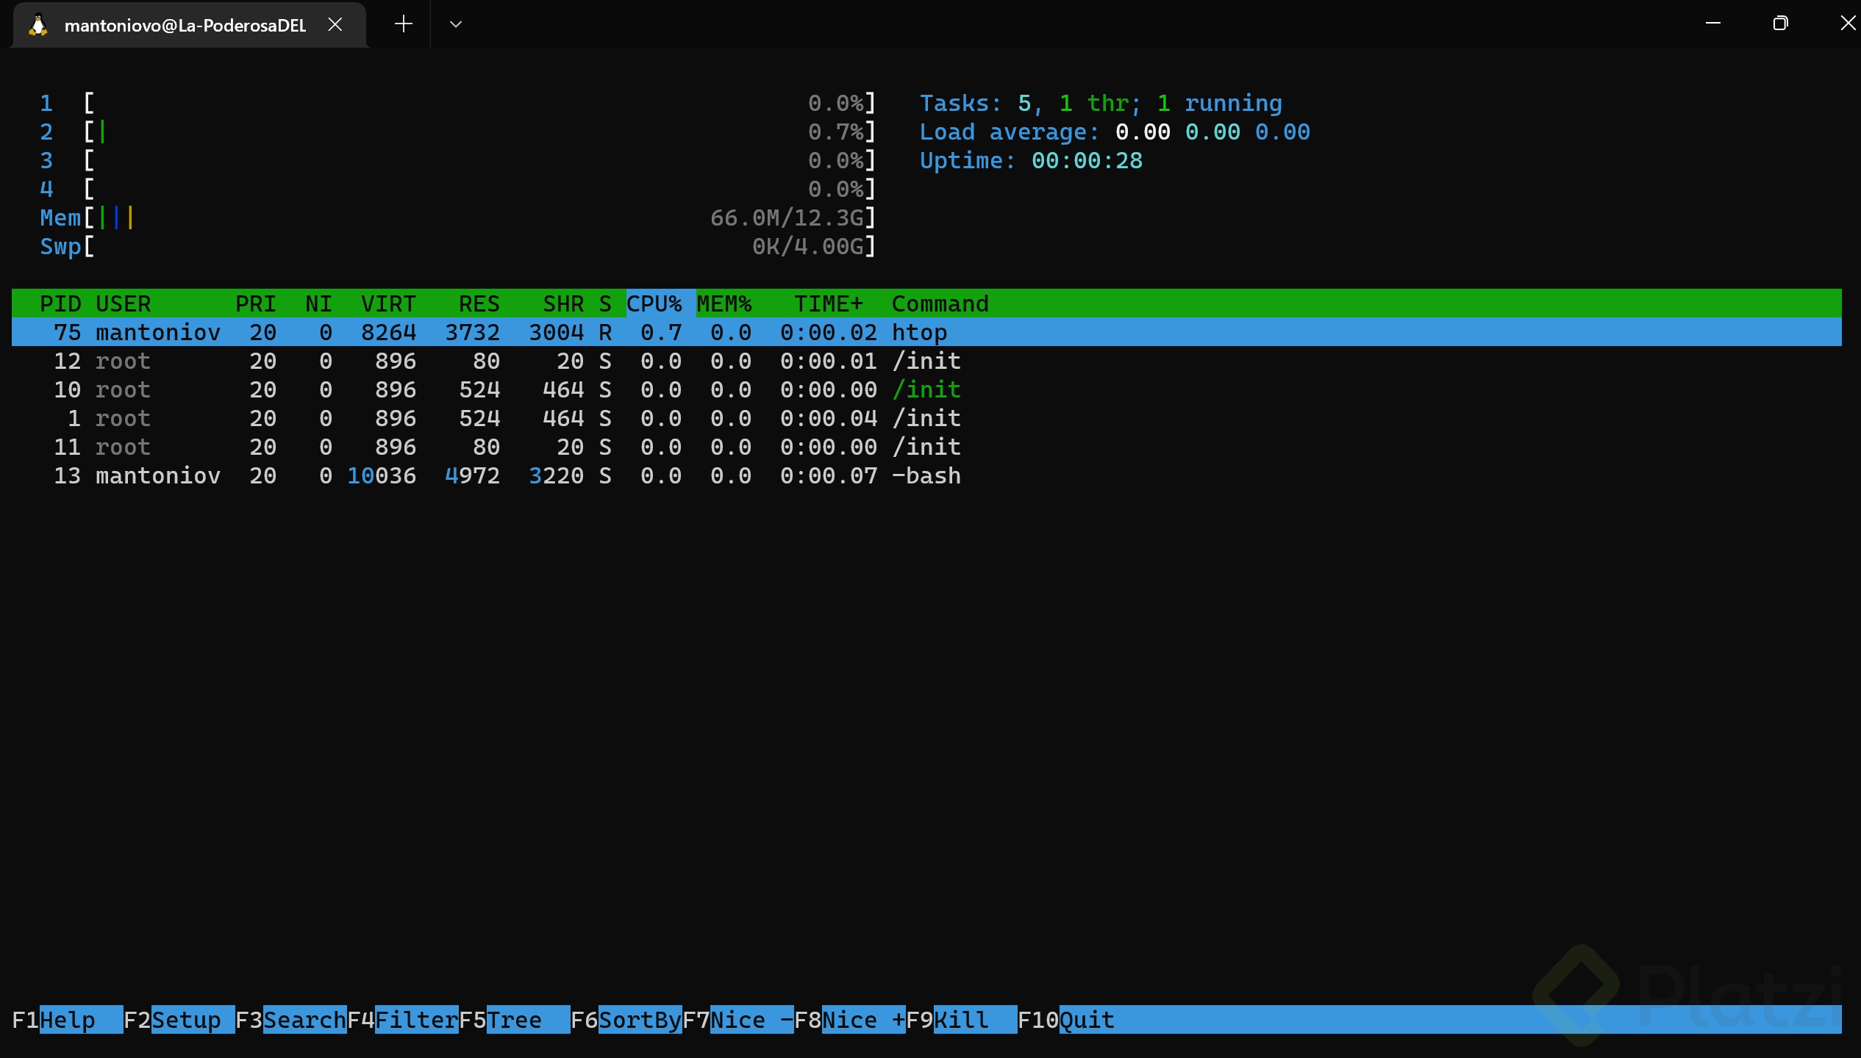The image size is (1861, 1058).
Task: Sort by the PID column header
Action: click(x=60, y=303)
